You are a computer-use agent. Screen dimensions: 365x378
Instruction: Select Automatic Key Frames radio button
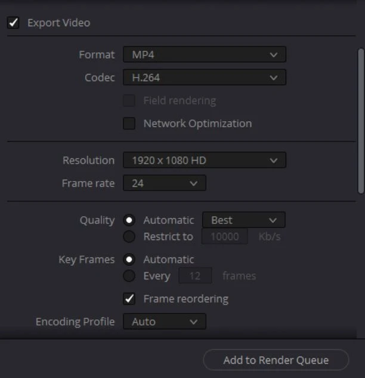[129, 260]
